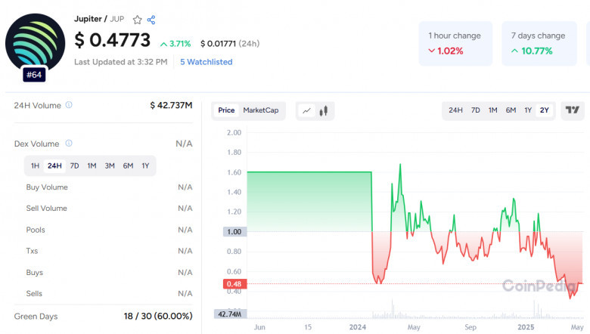This screenshot has width=590, height=334.
Task: Select the MarketCap chart tab
Action: 261,110
